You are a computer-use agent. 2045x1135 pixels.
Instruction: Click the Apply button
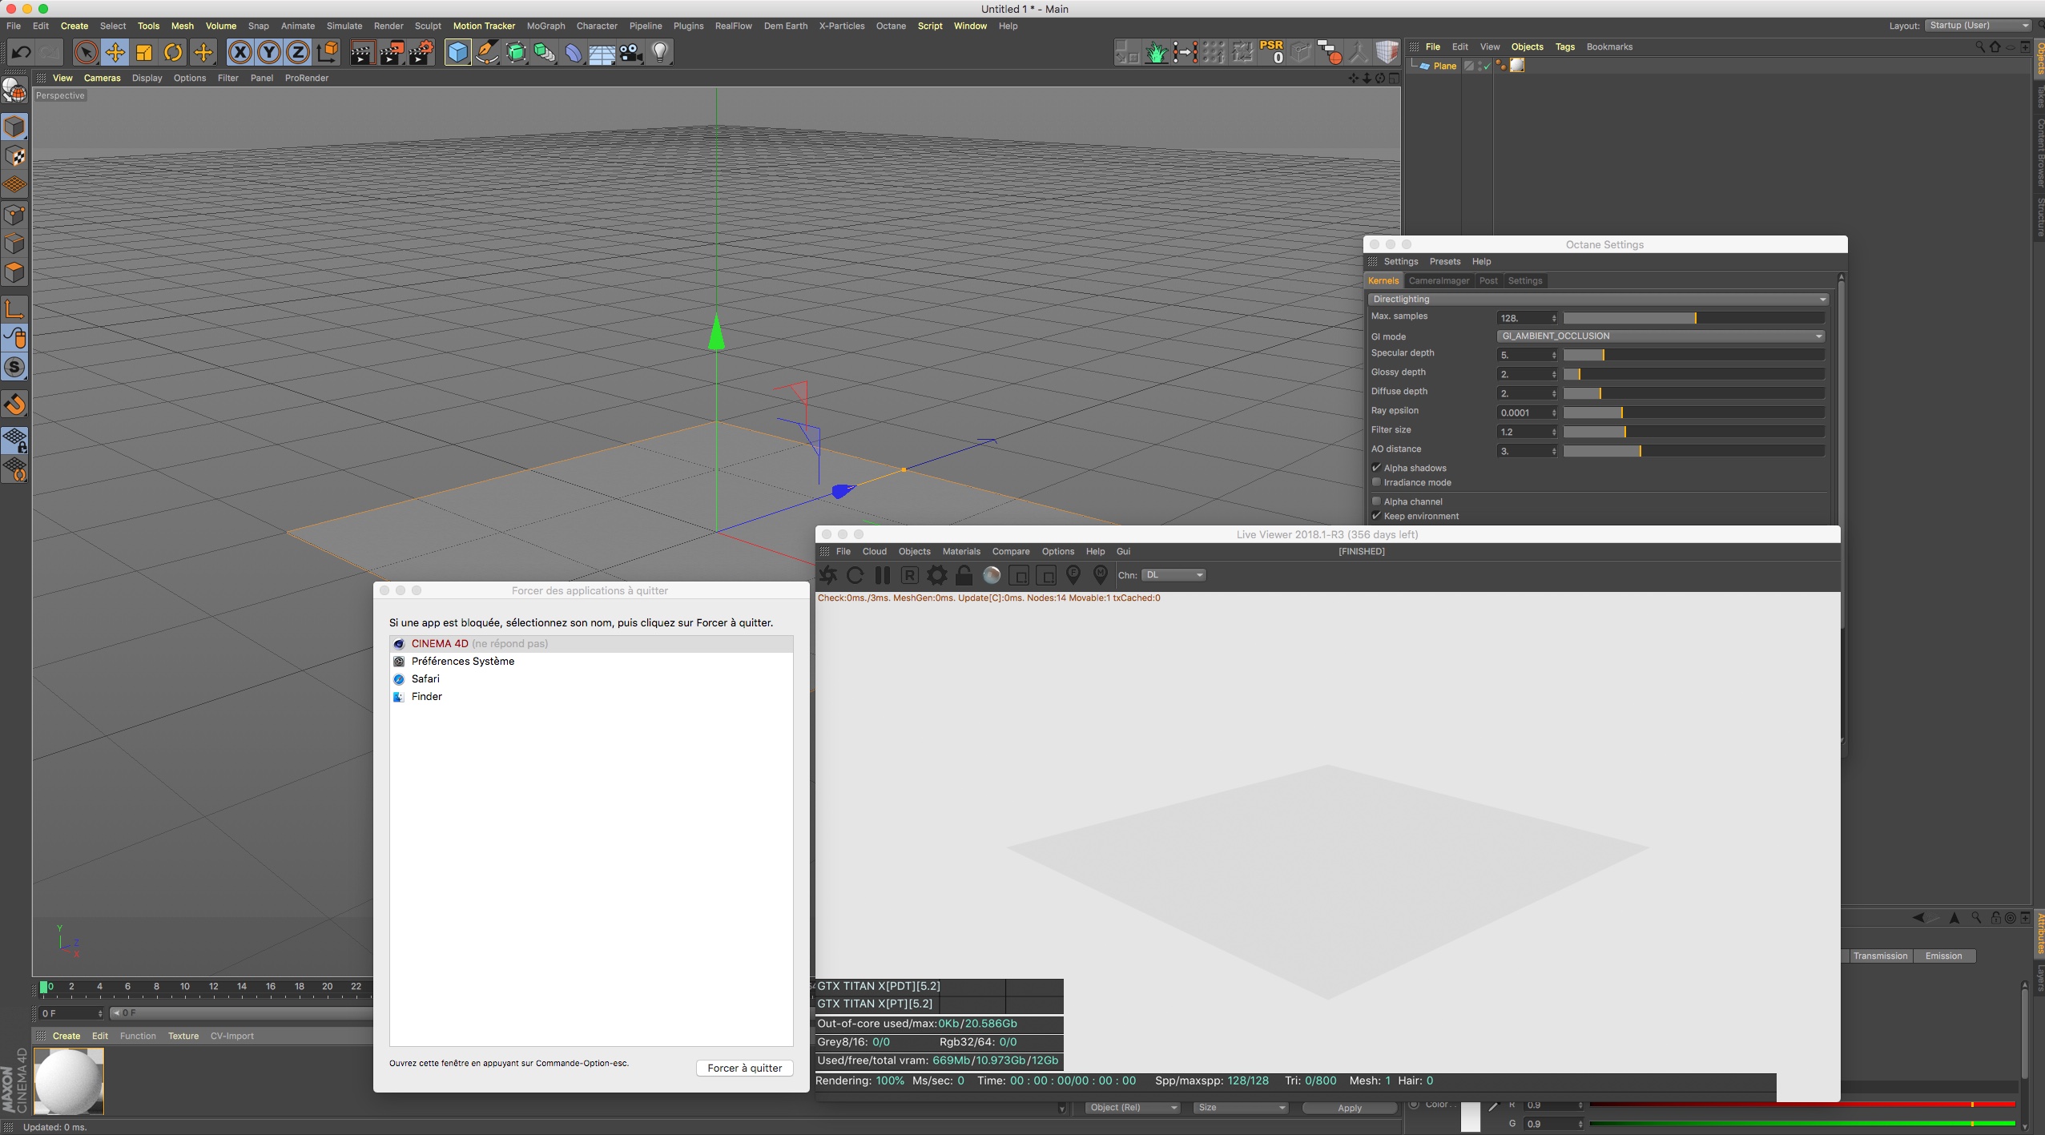coord(1349,1108)
